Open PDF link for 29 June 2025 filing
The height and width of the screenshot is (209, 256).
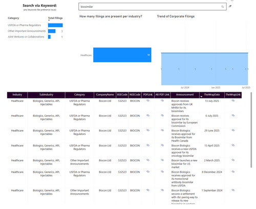point(148,130)
